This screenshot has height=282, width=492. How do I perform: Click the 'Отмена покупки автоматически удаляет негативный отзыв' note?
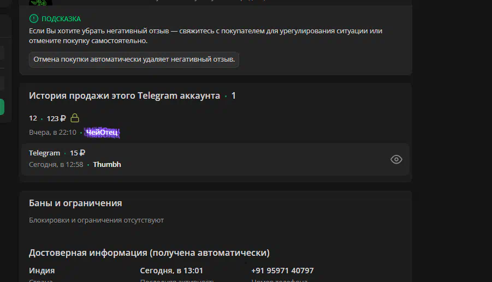(134, 59)
